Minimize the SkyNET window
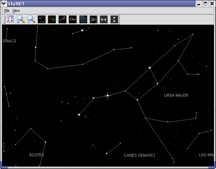This screenshot has width=216, height=169. tap(199, 4)
